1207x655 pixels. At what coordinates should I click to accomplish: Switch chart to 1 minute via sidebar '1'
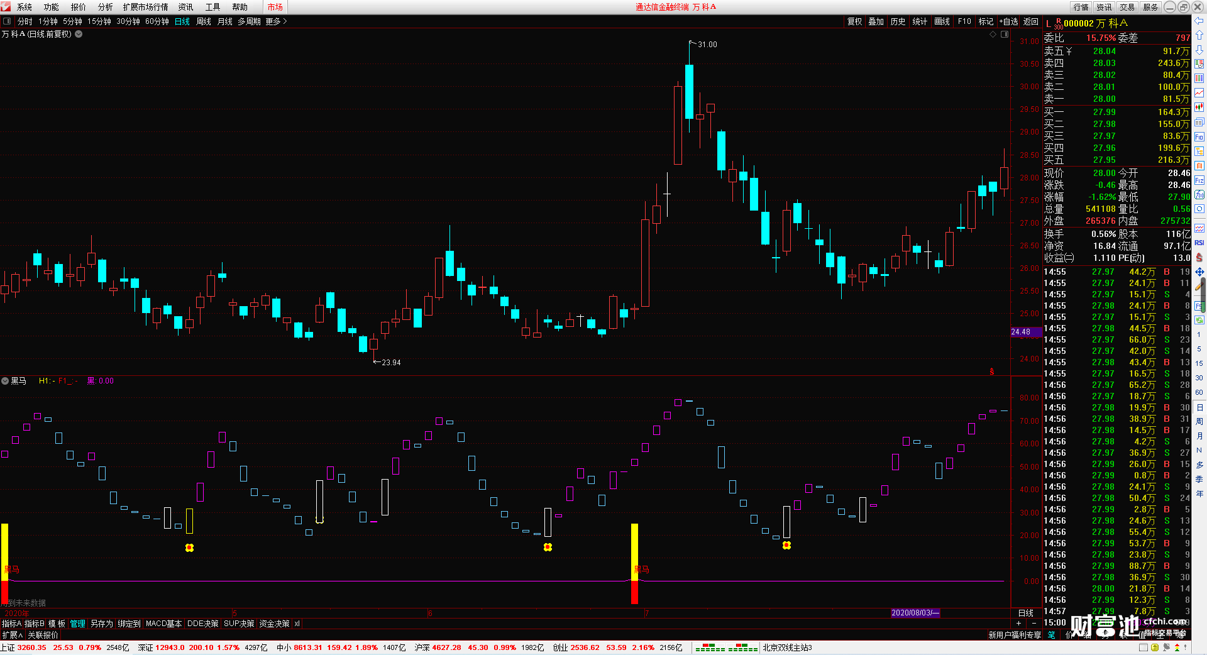1199,334
